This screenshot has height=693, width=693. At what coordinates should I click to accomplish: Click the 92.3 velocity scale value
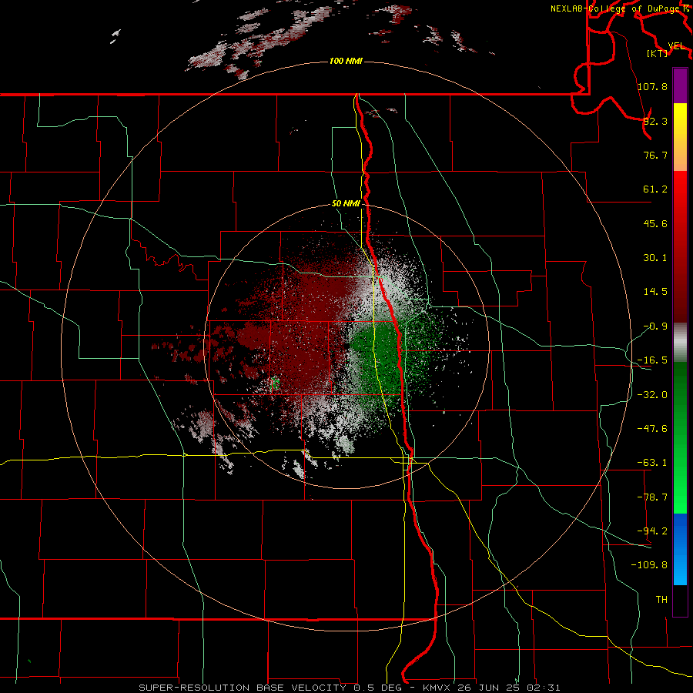[x=655, y=121]
